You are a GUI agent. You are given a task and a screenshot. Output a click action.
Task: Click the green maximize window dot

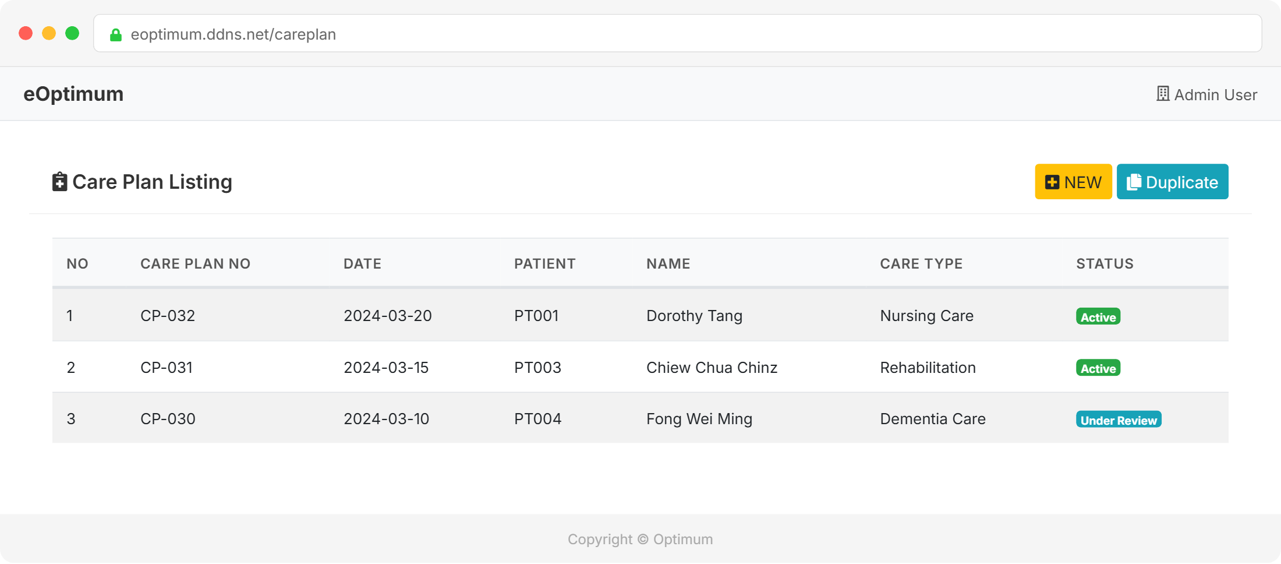tap(72, 33)
